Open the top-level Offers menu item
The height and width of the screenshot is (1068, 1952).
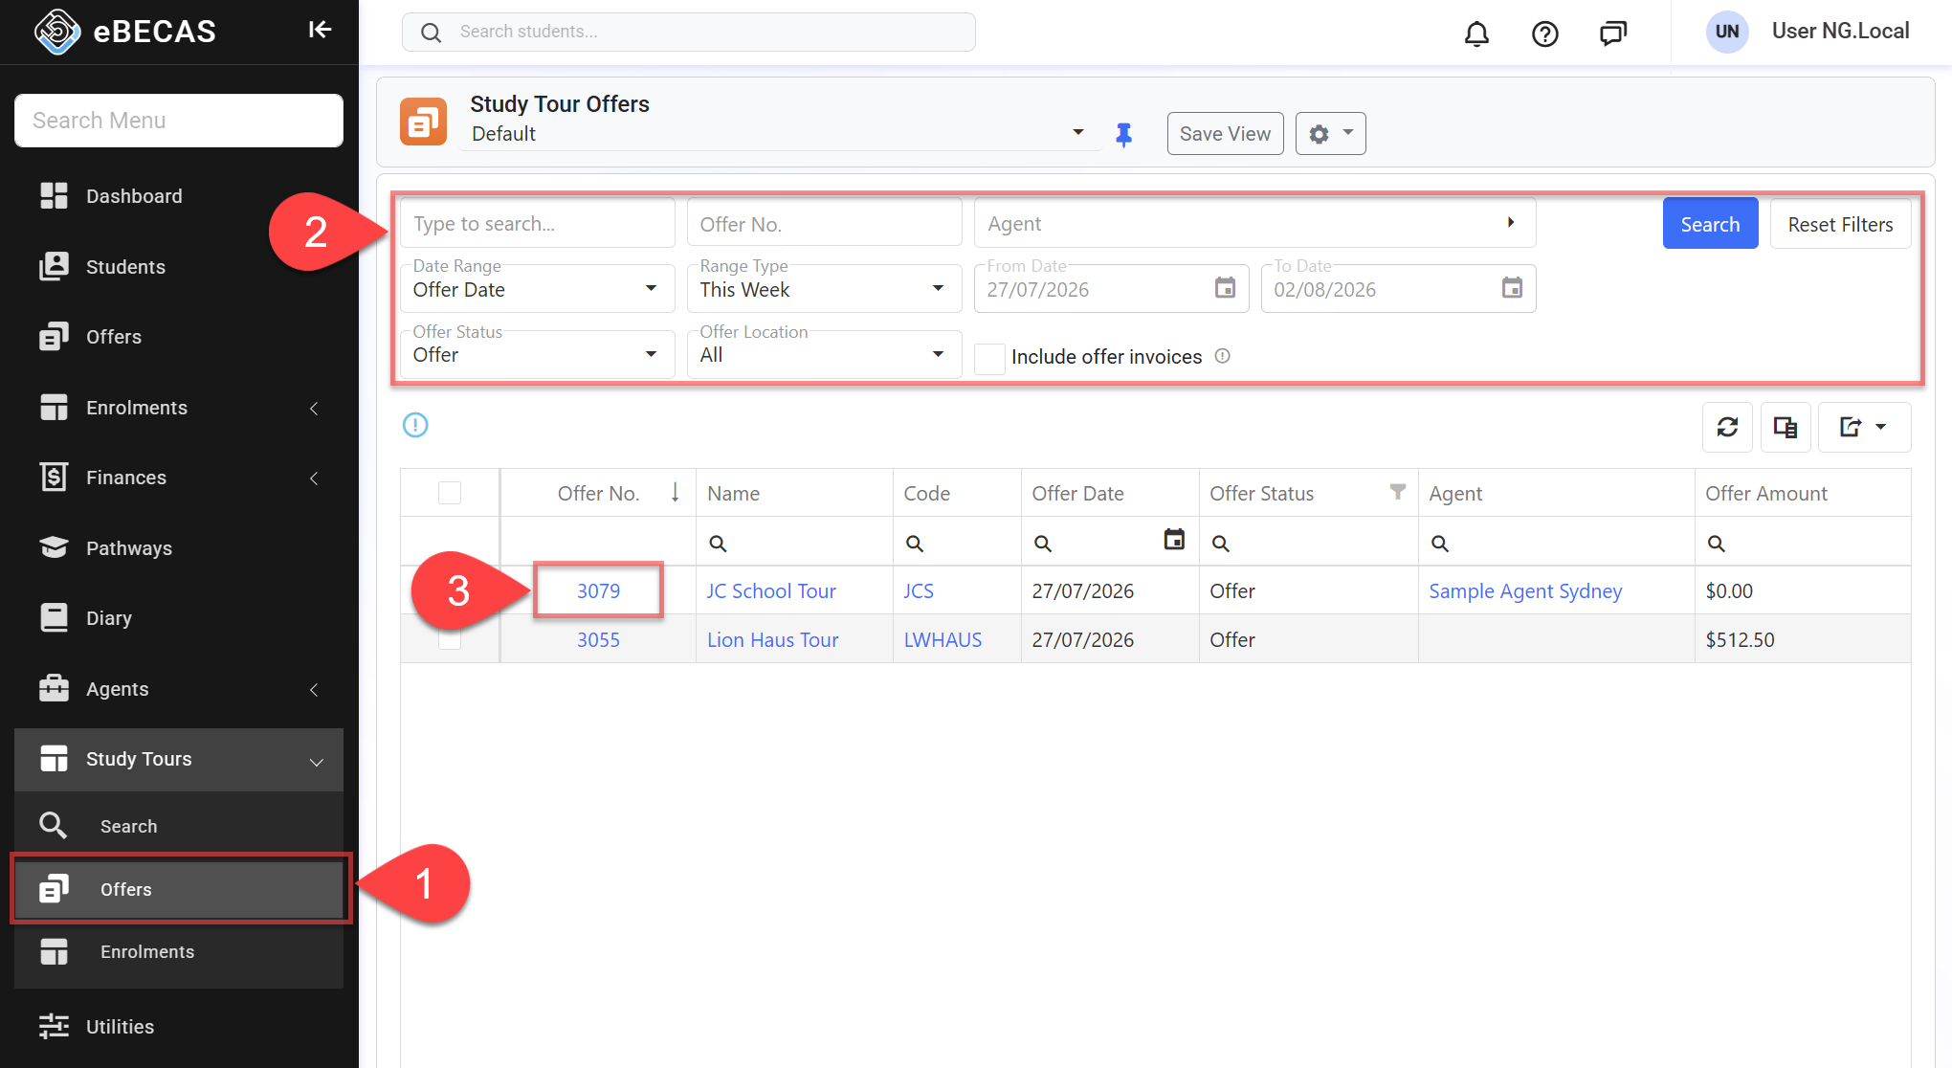pyautogui.click(x=179, y=337)
